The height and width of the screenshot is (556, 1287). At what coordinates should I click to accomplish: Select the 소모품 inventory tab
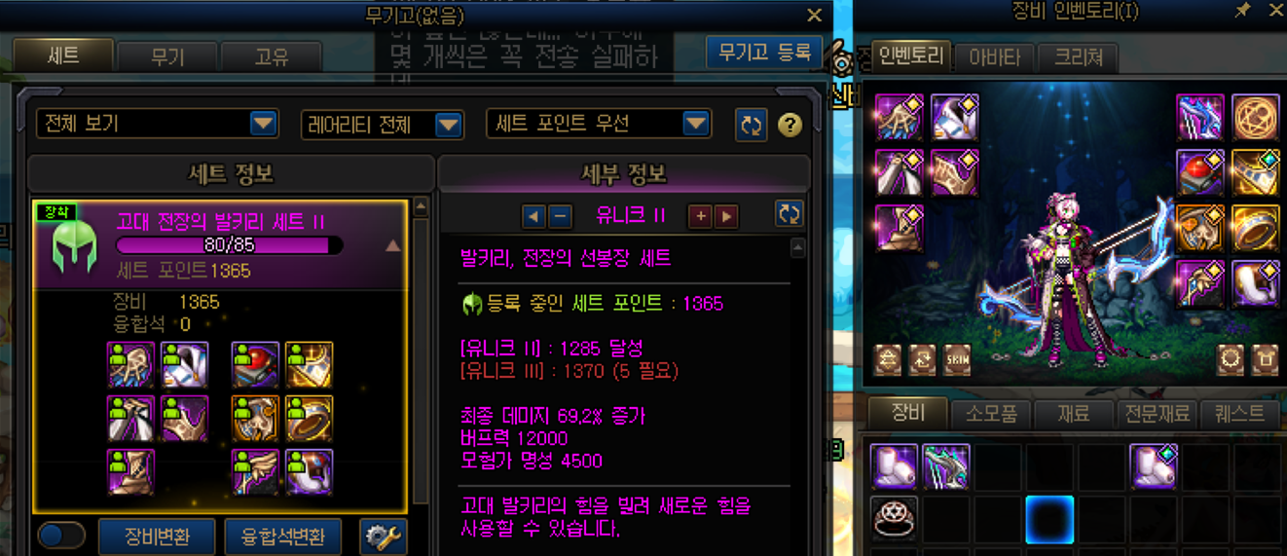tap(989, 413)
